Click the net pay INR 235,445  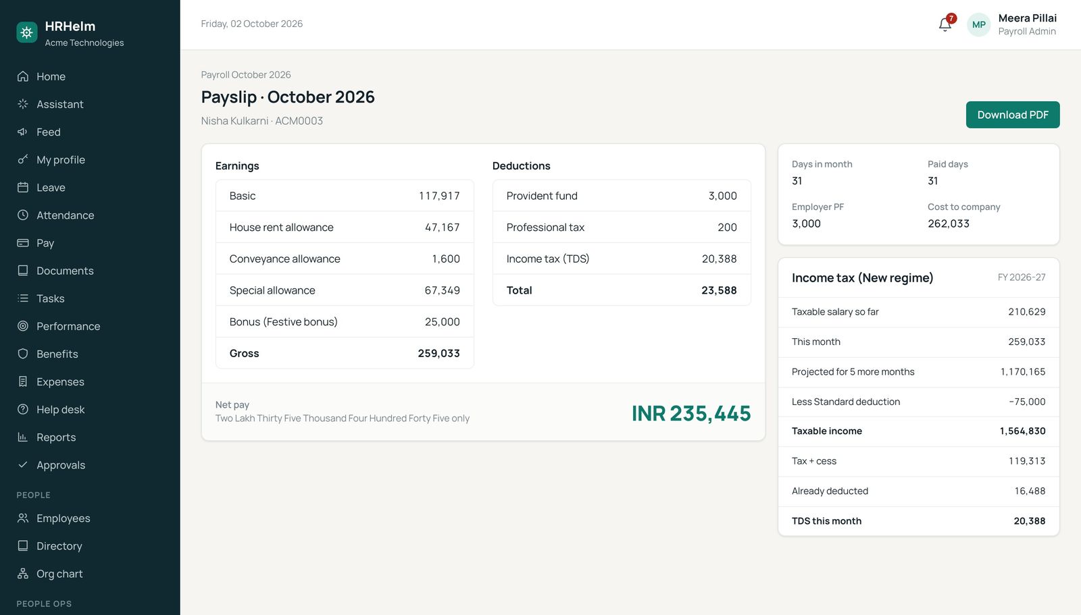pos(690,413)
